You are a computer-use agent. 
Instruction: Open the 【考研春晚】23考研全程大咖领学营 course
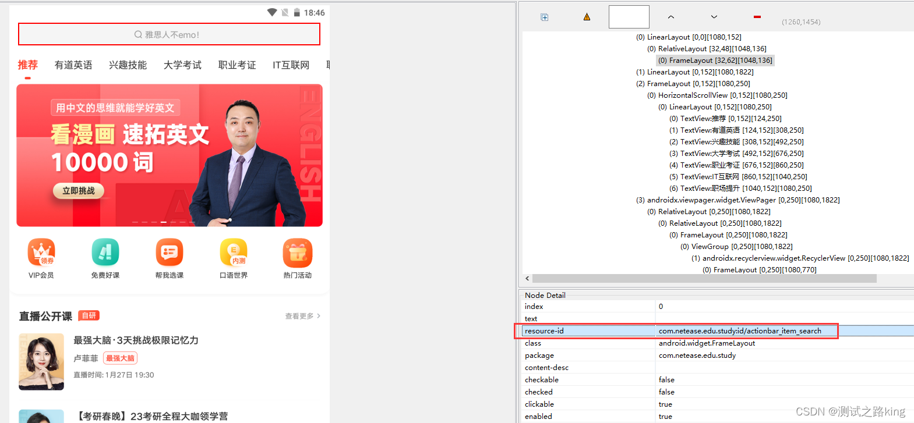tap(151, 416)
